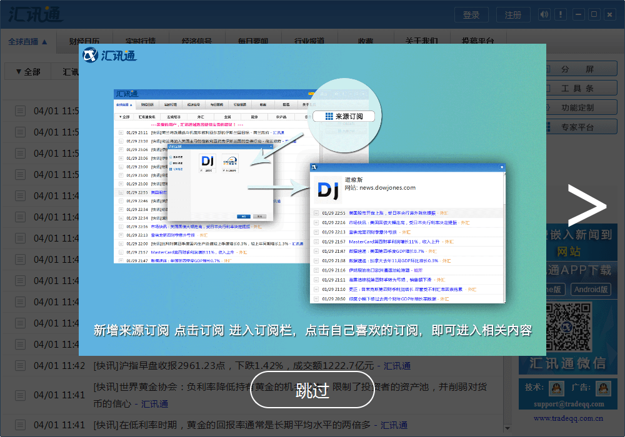Contact 广告 via QQ penguin icon
The height and width of the screenshot is (437, 625).
604,388
